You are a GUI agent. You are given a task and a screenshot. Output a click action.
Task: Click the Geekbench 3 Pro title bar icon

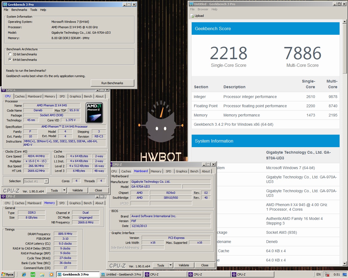pyautogui.click(x=5, y=5)
